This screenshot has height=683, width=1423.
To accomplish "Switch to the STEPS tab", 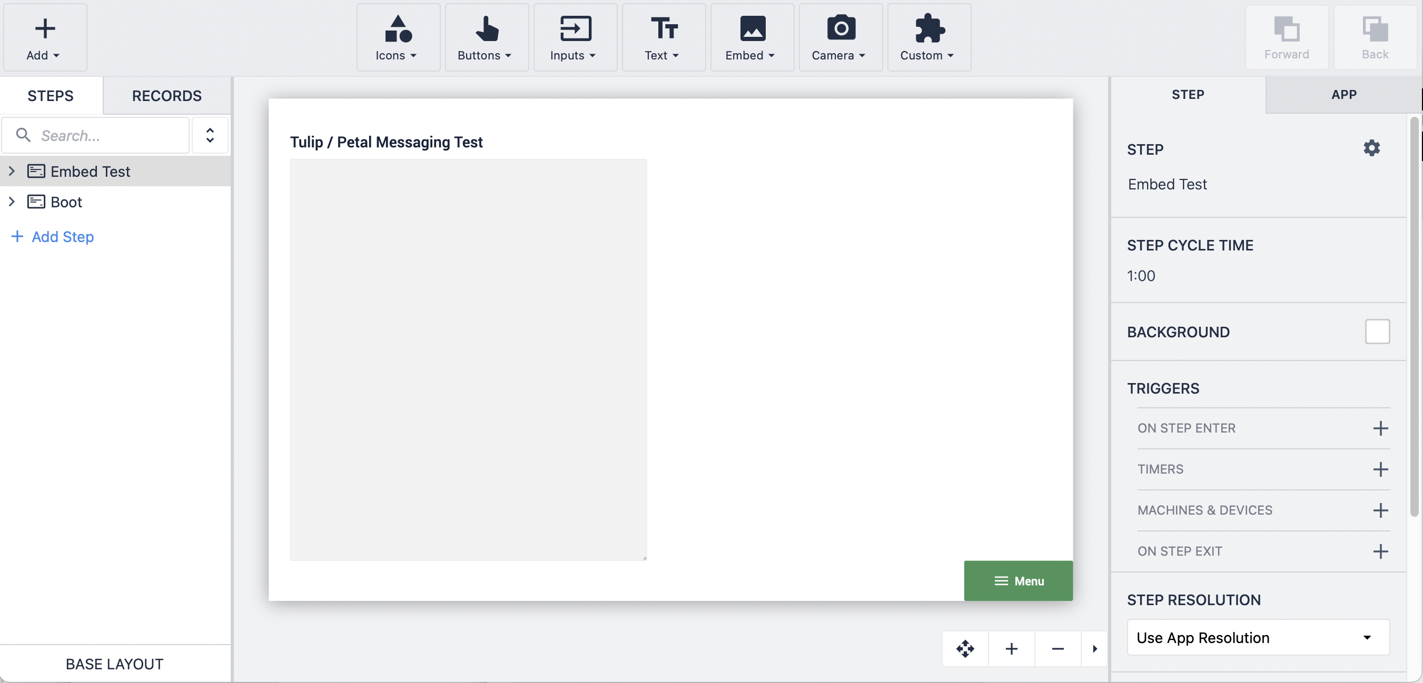I will point(51,96).
